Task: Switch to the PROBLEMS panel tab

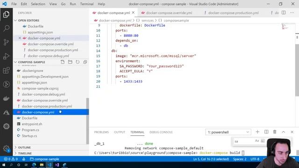Action: click(101, 132)
